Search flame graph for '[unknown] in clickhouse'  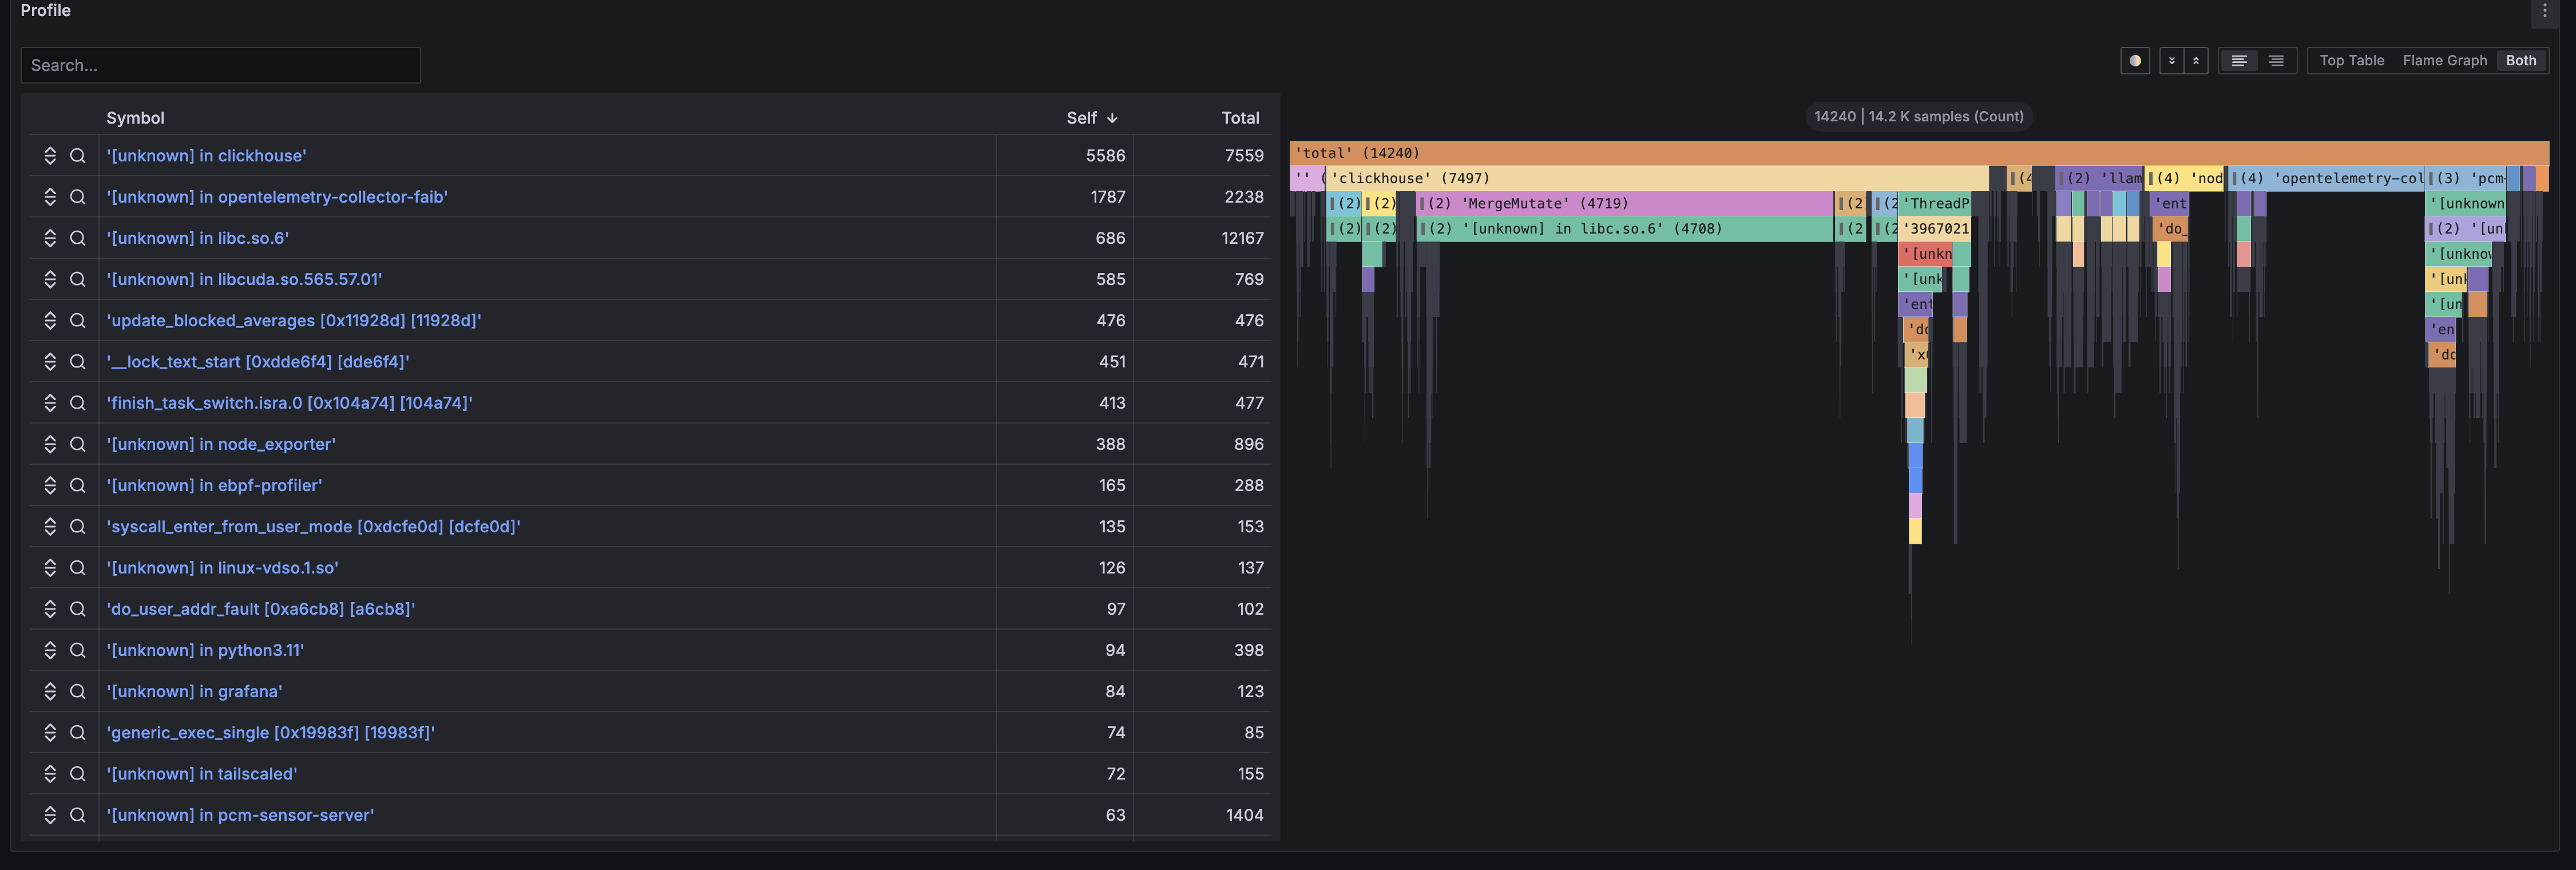click(x=77, y=156)
